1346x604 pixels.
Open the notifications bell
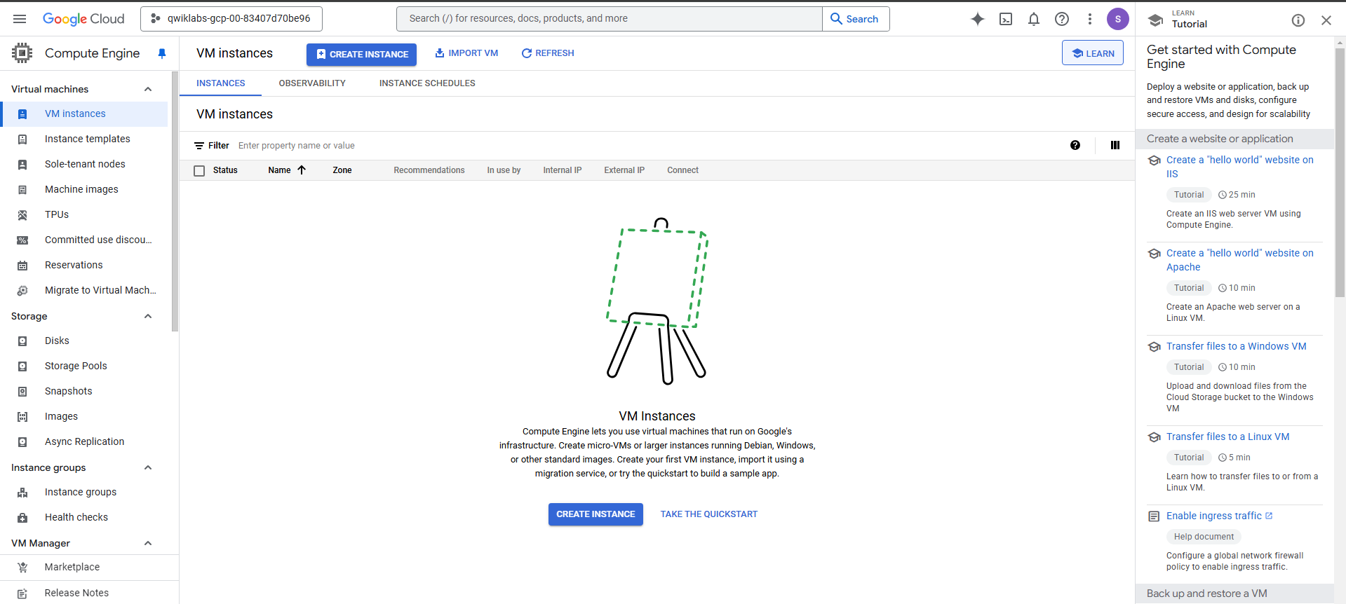[1034, 19]
